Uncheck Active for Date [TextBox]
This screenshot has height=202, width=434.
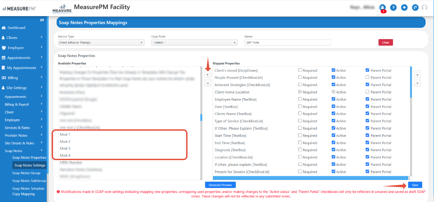[x=333, y=107]
